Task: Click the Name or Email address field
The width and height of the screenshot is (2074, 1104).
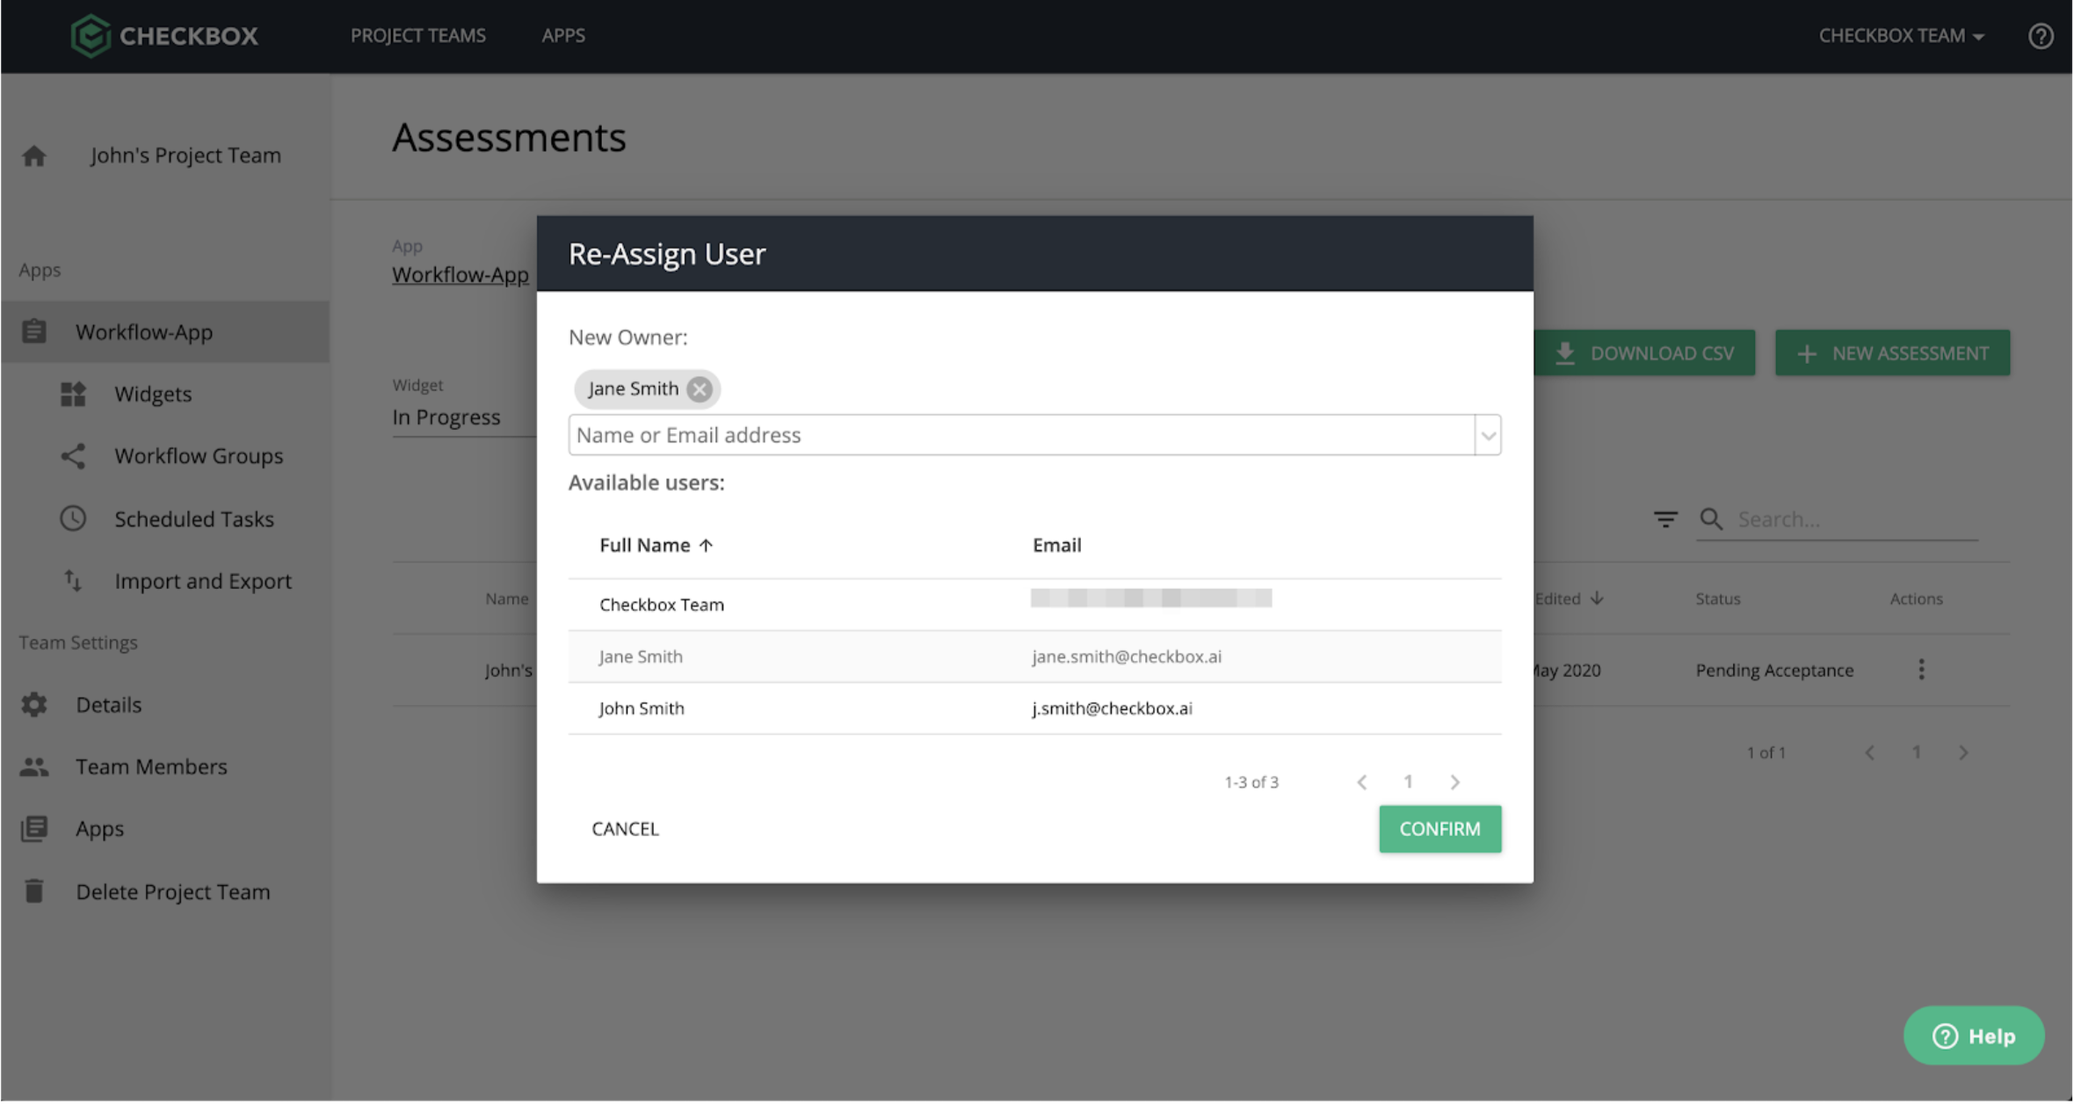Action: click(1021, 435)
